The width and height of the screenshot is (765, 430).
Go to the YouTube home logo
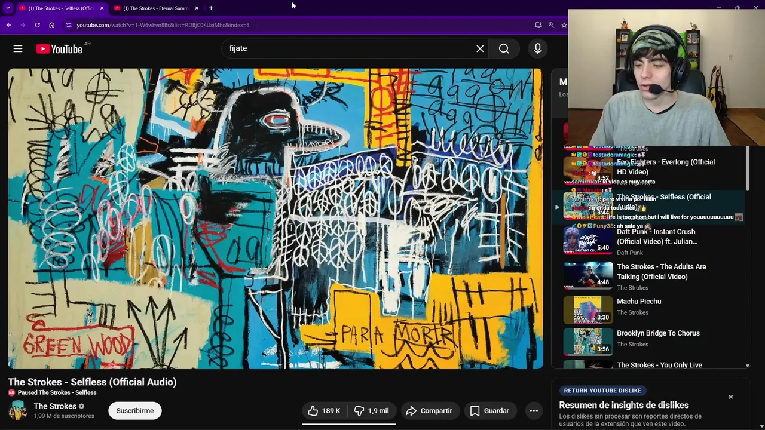point(59,49)
